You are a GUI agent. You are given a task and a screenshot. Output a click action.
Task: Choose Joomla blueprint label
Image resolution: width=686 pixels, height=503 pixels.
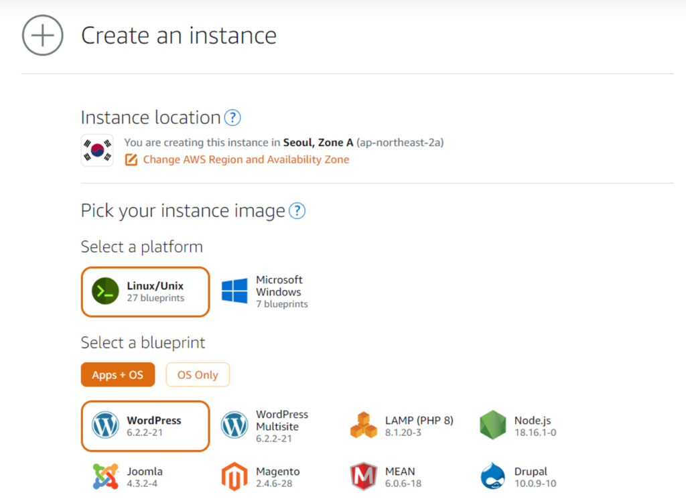(x=145, y=472)
